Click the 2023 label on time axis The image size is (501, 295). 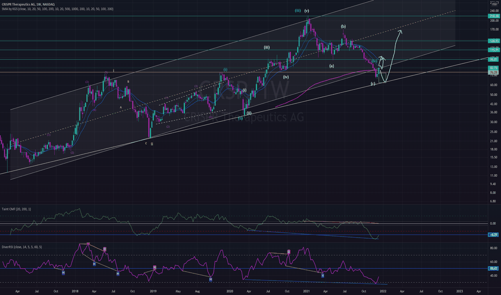pos(460,291)
